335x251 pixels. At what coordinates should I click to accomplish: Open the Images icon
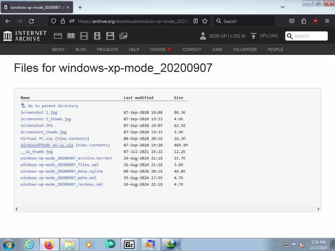pos(123,36)
